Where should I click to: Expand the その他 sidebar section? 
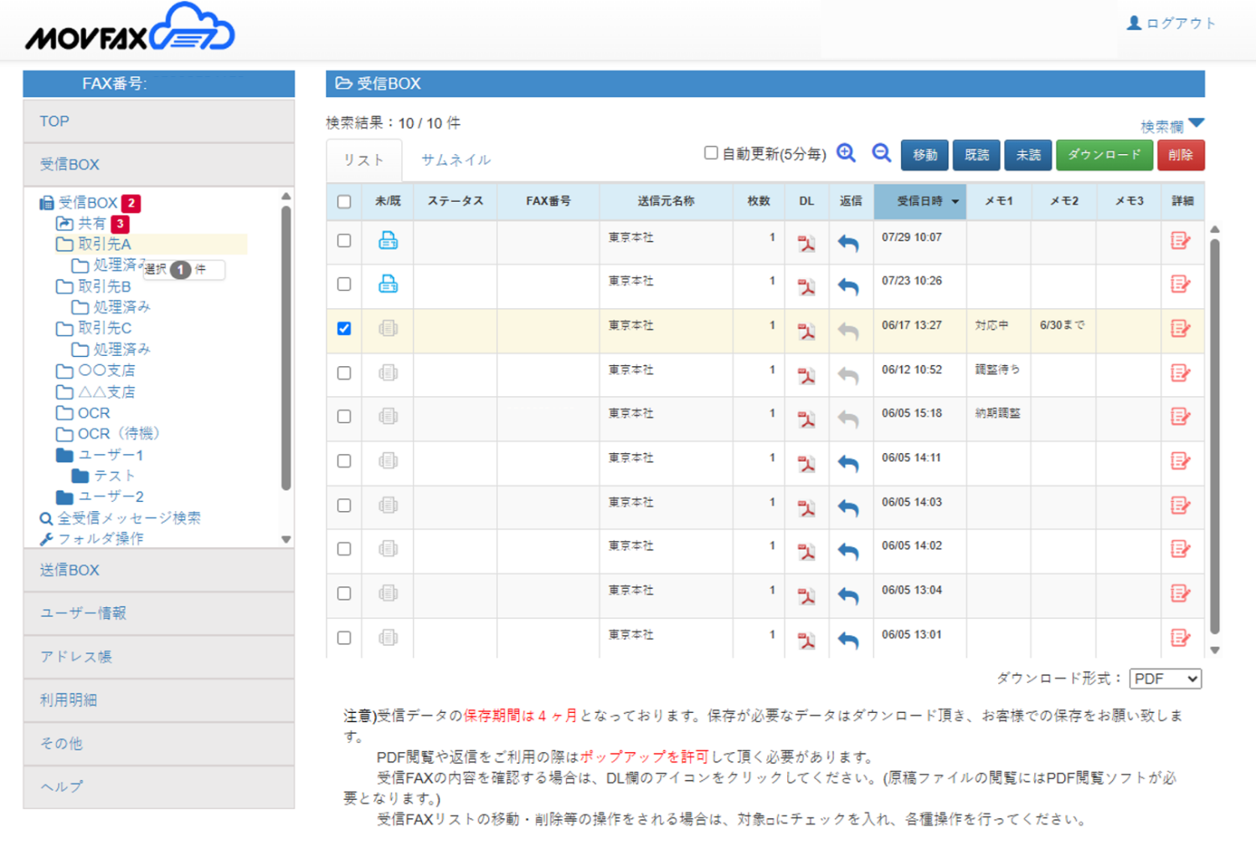click(159, 743)
